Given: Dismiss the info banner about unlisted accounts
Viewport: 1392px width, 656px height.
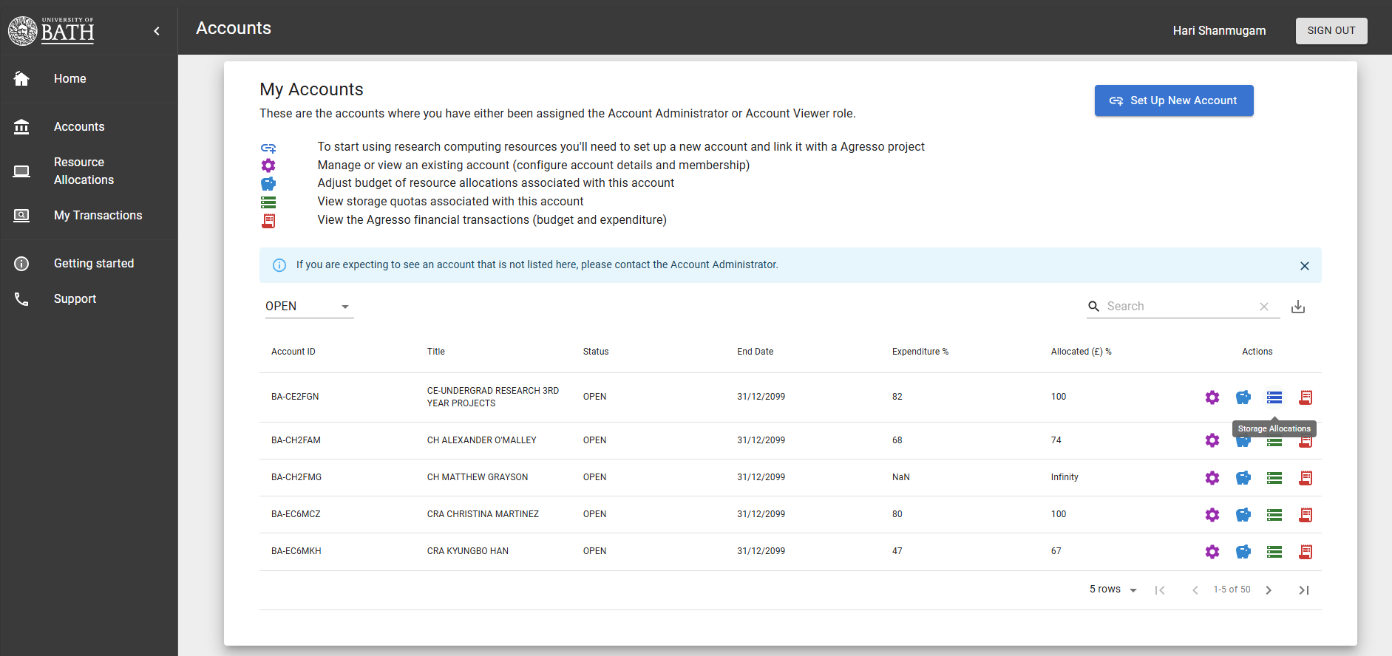Looking at the screenshot, I should coord(1305,266).
